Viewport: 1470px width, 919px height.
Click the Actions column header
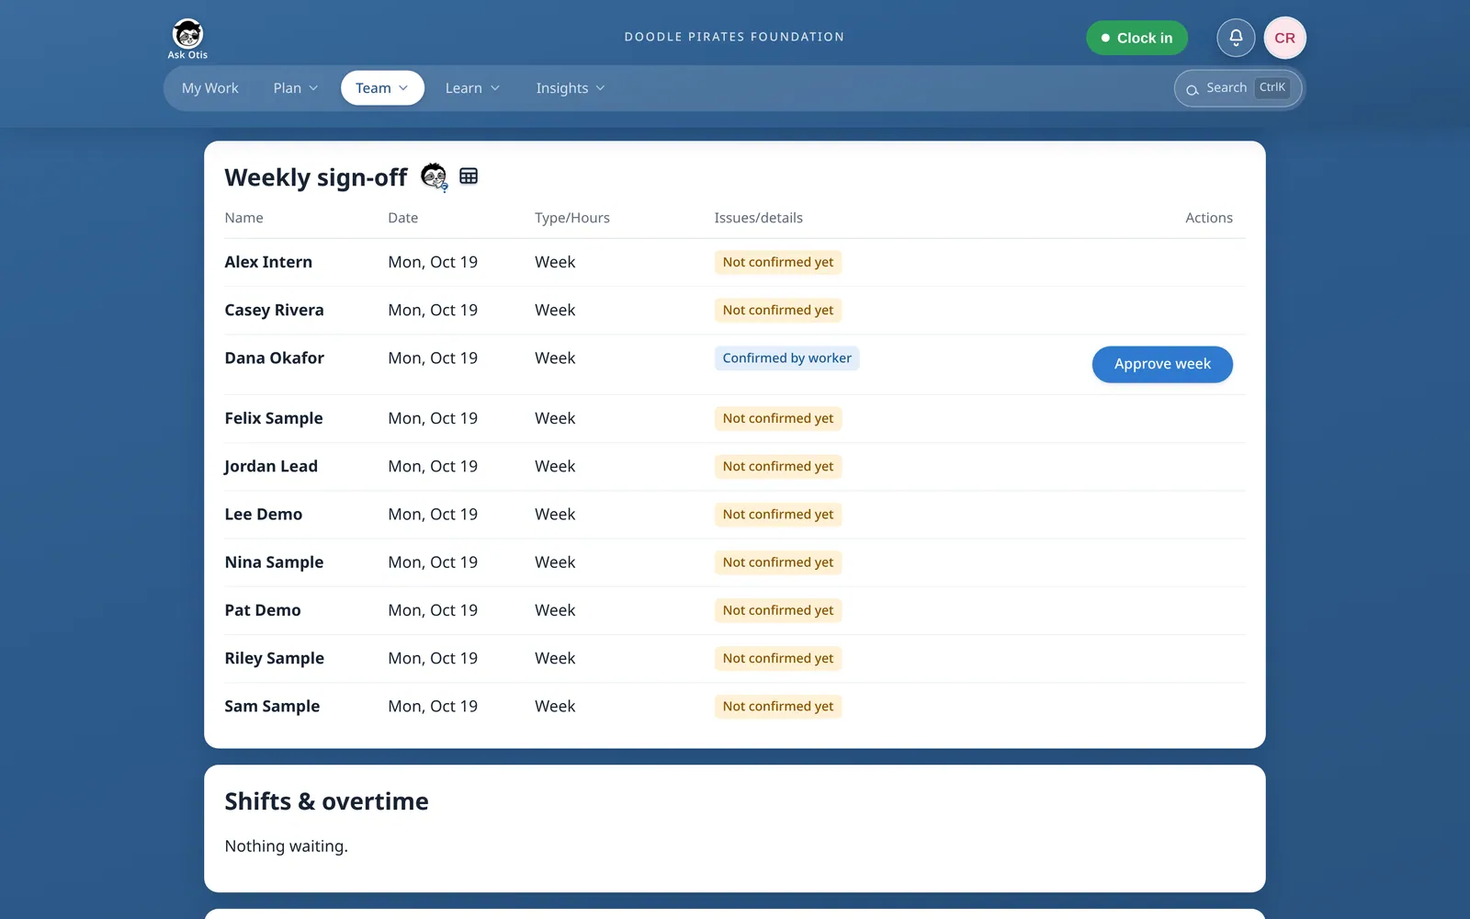[x=1208, y=218]
